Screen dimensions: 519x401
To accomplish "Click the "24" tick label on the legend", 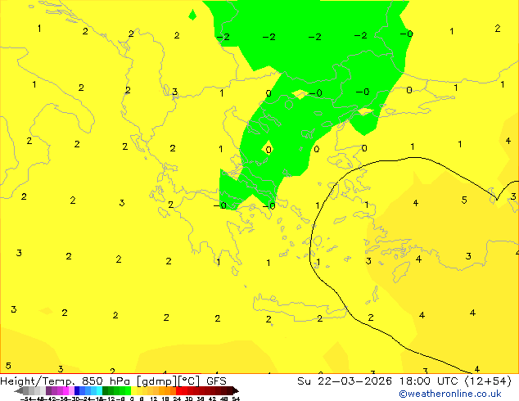I will (x=177, y=399).
